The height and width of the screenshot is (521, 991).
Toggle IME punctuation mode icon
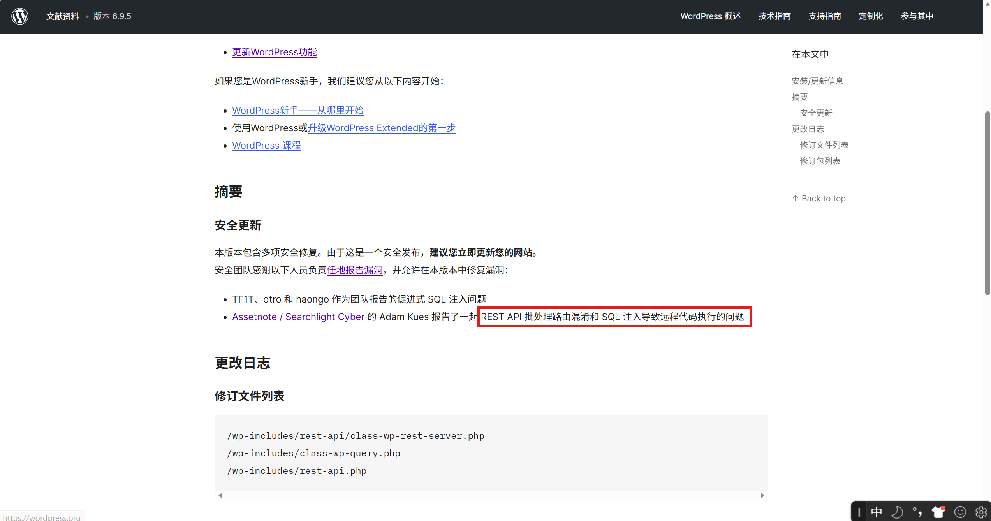[917, 512]
